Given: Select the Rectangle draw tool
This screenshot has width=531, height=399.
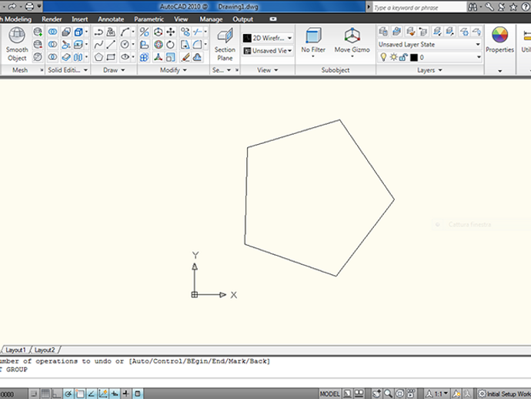Looking at the screenshot, I should (111, 57).
